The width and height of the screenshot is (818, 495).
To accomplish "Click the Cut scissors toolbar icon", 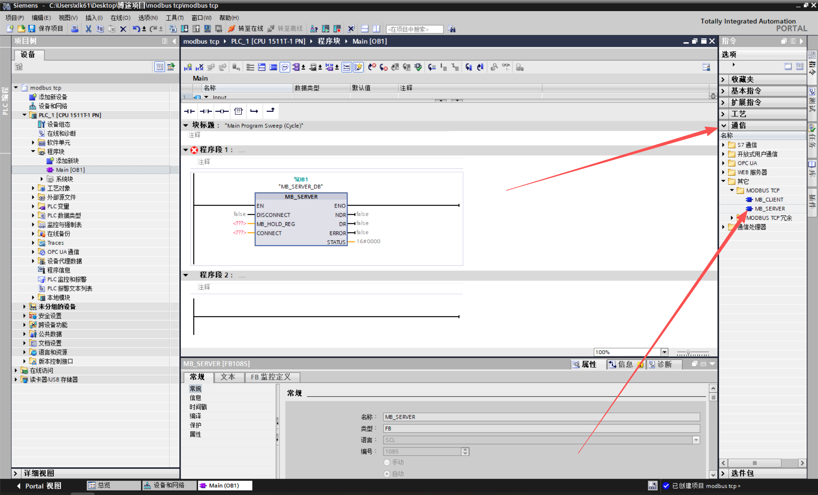I will pos(88,29).
